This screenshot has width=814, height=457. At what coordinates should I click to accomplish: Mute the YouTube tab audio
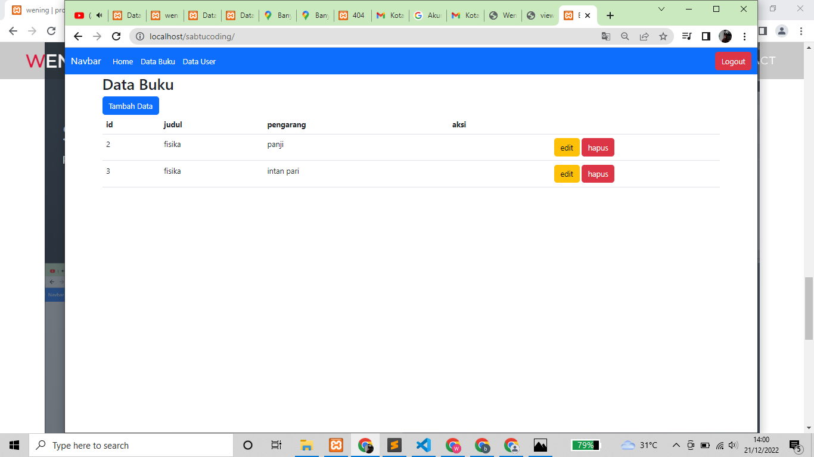coord(99,15)
